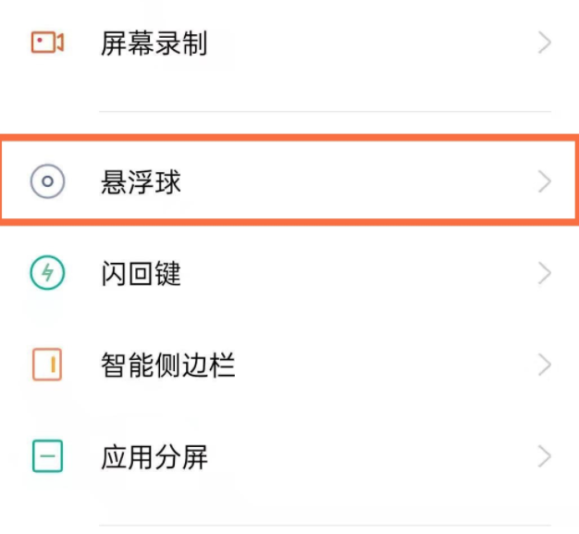This screenshot has height=534, width=579.
Task: Expand the 智能侧边栏 chevron arrow
Action: tap(545, 365)
